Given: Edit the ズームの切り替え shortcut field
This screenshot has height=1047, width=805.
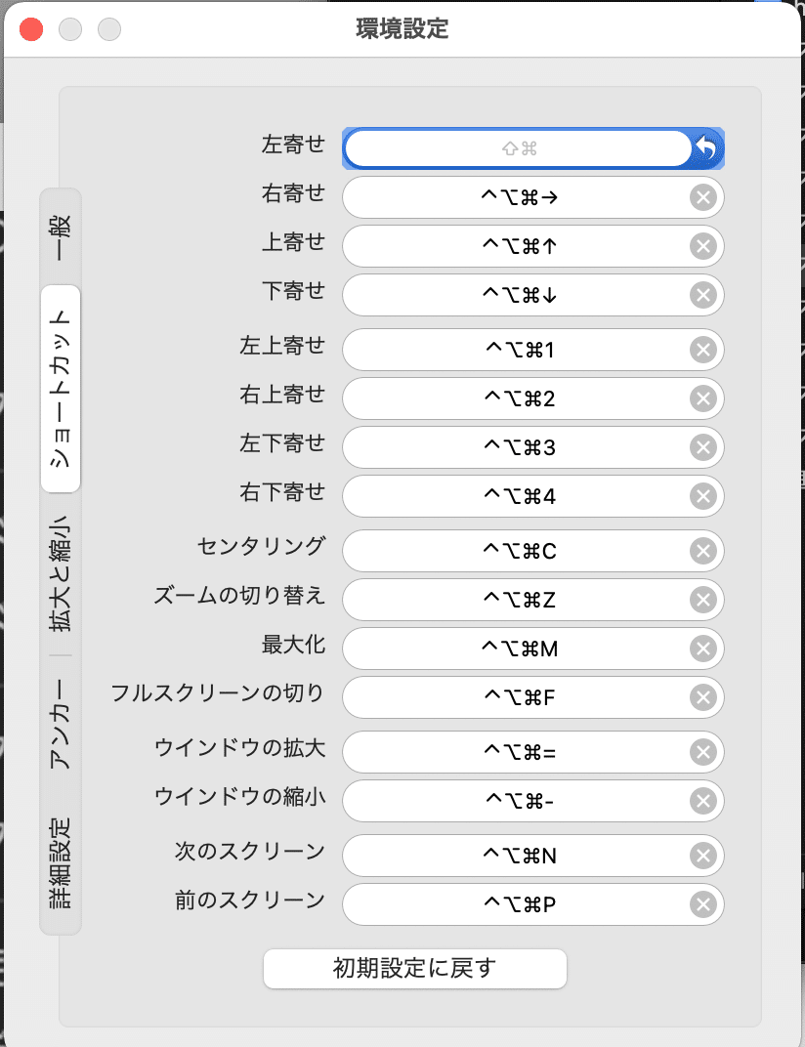Looking at the screenshot, I should point(518,600).
